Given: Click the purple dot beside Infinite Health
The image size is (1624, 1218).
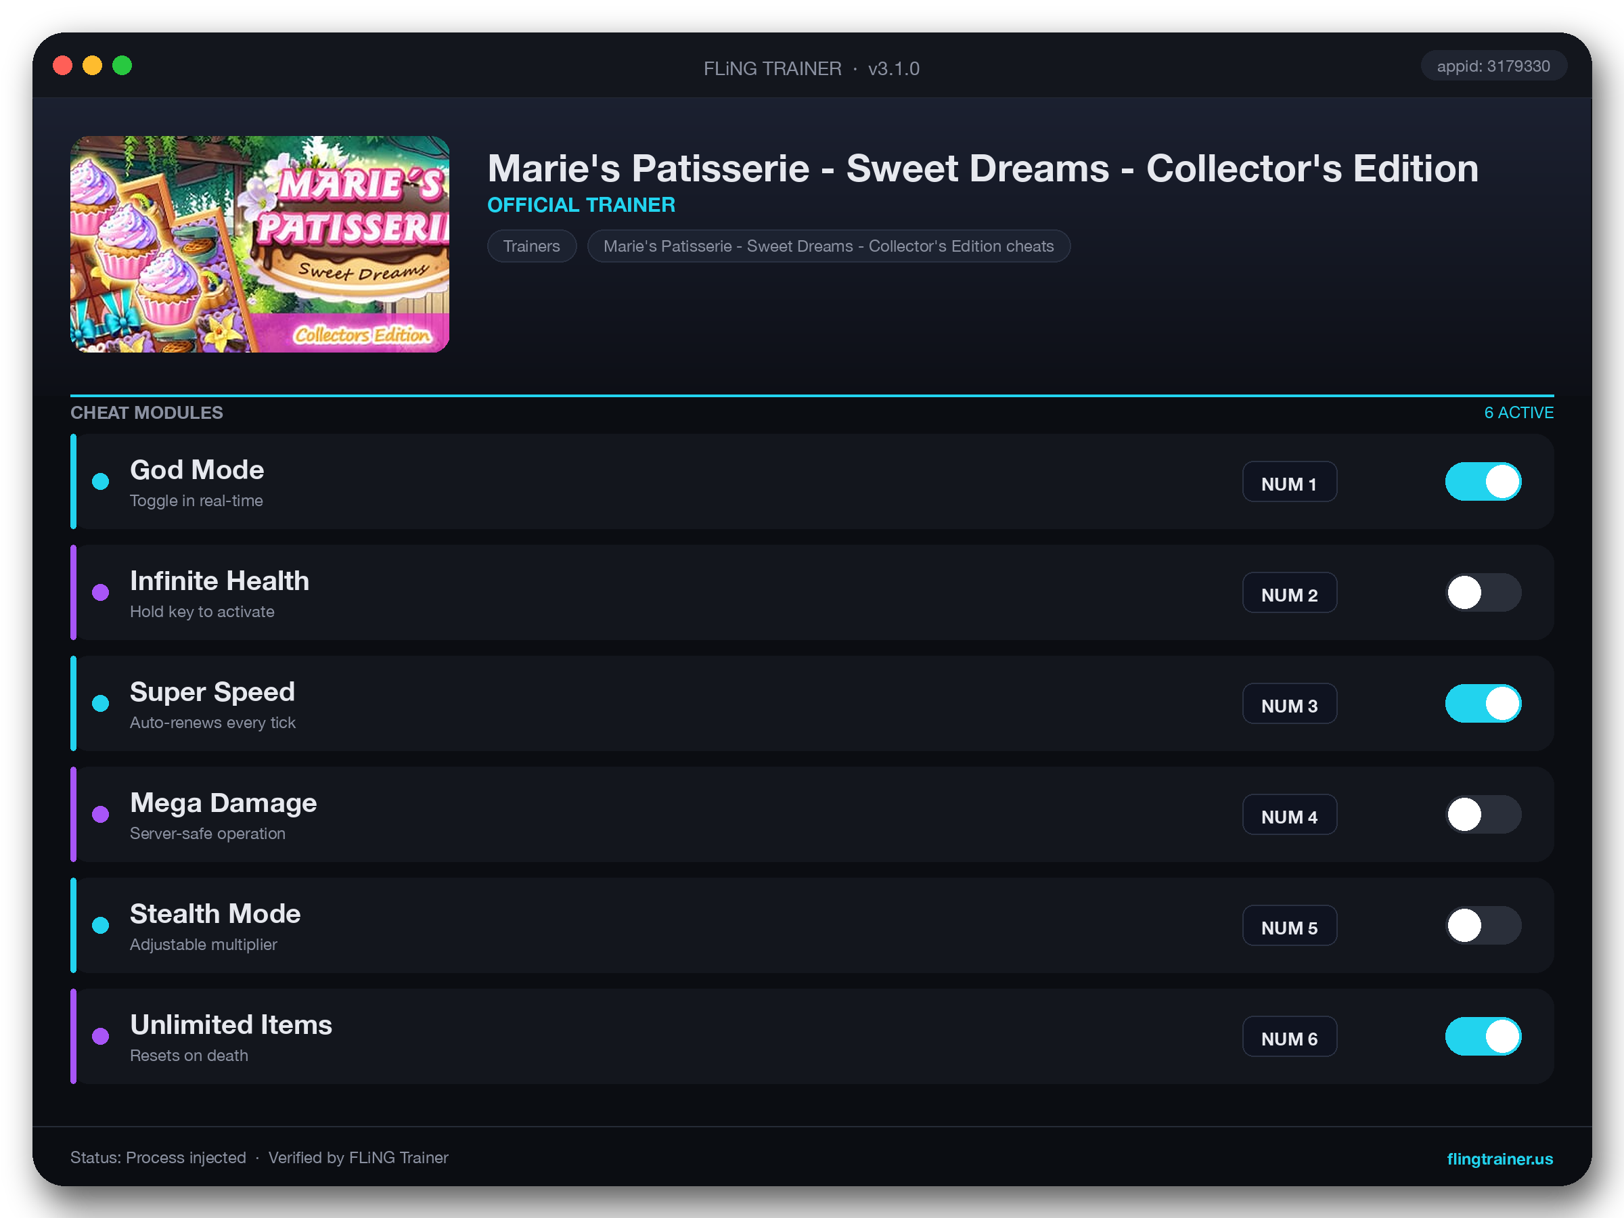Looking at the screenshot, I should pyautogui.click(x=101, y=593).
